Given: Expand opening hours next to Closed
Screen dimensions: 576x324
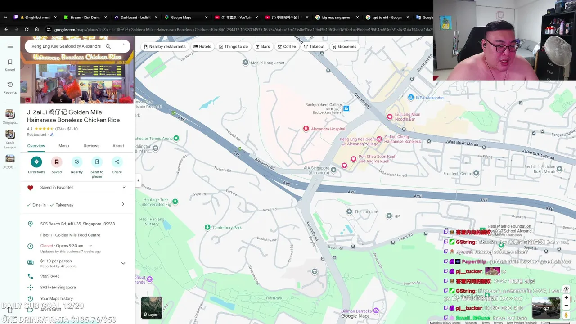Looking at the screenshot, I should pyautogui.click(x=90, y=246).
